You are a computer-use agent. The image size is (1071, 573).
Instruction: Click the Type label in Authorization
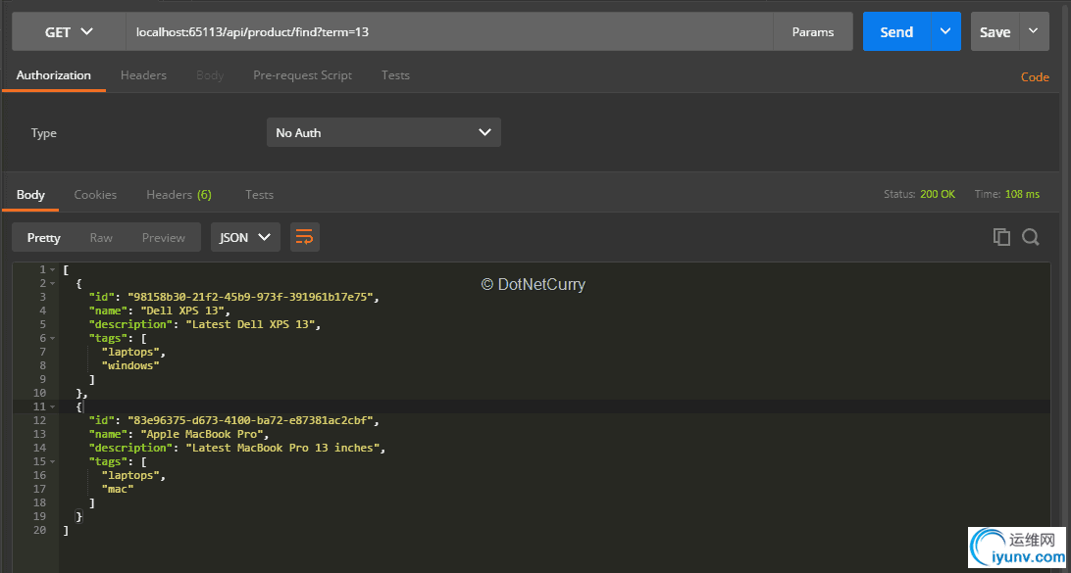pyautogui.click(x=44, y=133)
